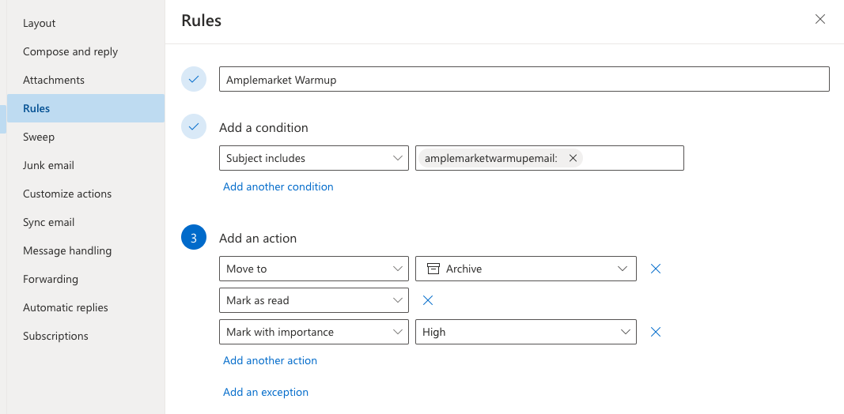Go to Junk email settings
Image resolution: width=844 pixels, height=414 pixels.
tap(48, 165)
